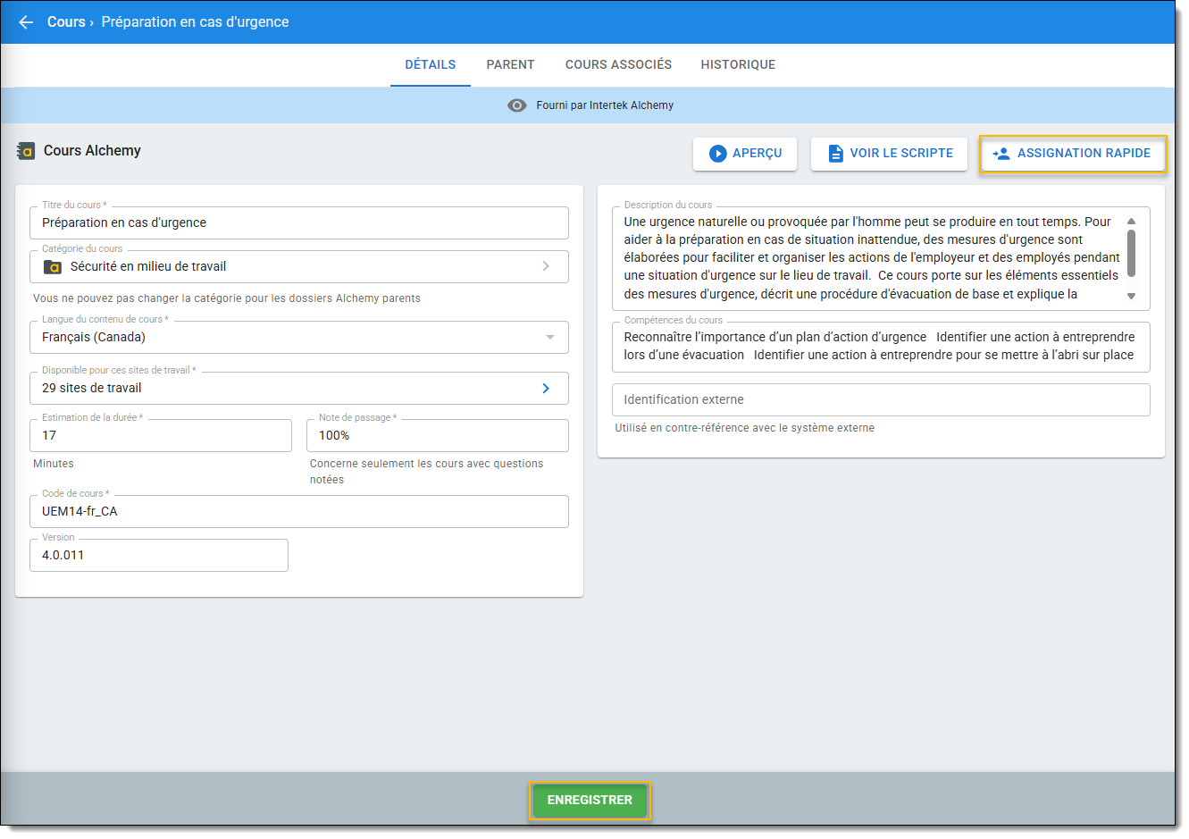
Task: Open the Catégorie du cours chevron
Action: click(546, 266)
